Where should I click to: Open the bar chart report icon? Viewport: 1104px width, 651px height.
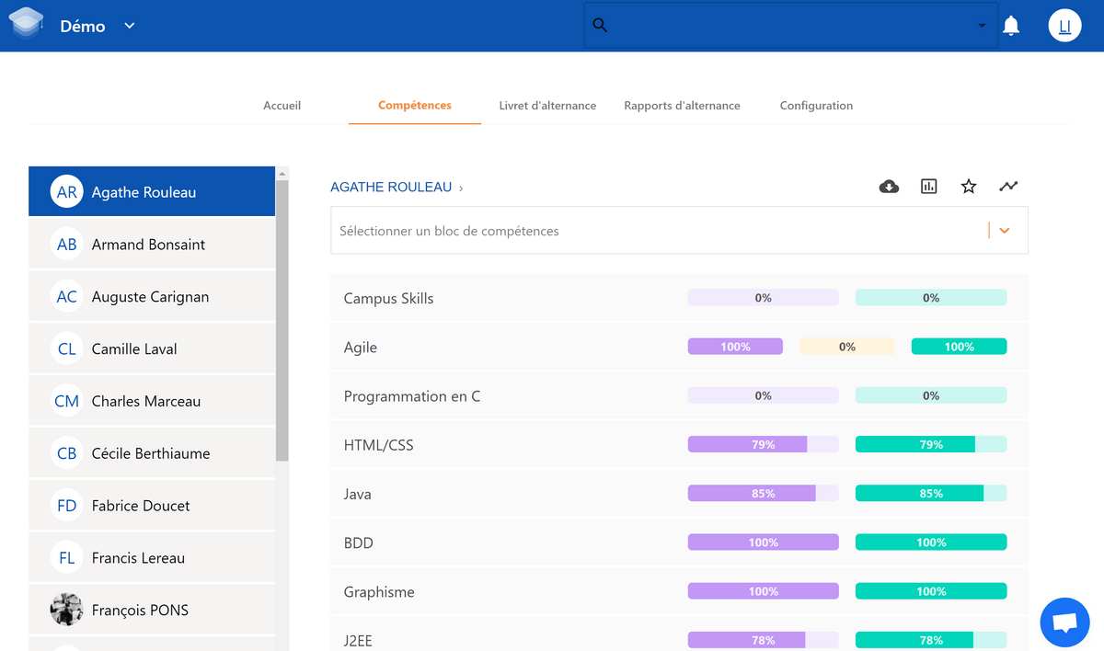(x=929, y=187)
